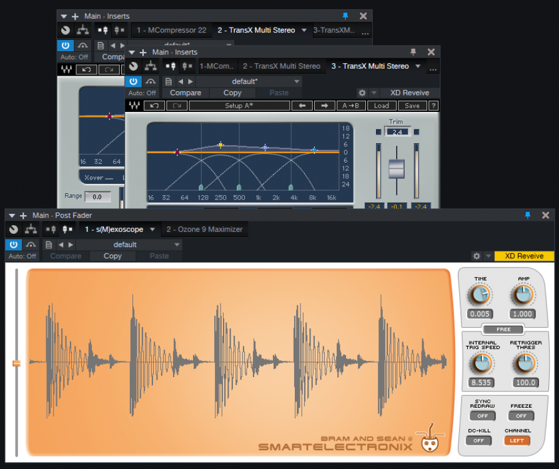Switch the CHANNEL button showing LEFT
This screenshot has height=469, width=559.
(x=517, y=440)
